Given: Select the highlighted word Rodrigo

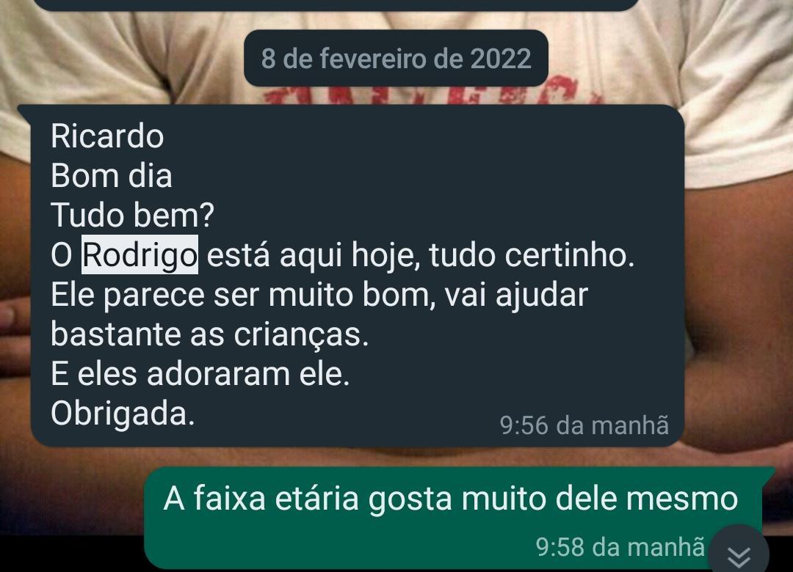Looking at the screenshot, I should (140, 254).
